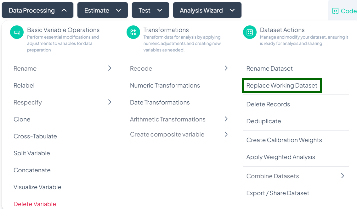Select Replace Working Dataset
This screenshot has height=209, width=357.
[282, 86]
